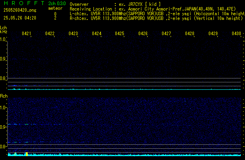
Task: Click the 0429 time marker
Action: coord(213,34)
